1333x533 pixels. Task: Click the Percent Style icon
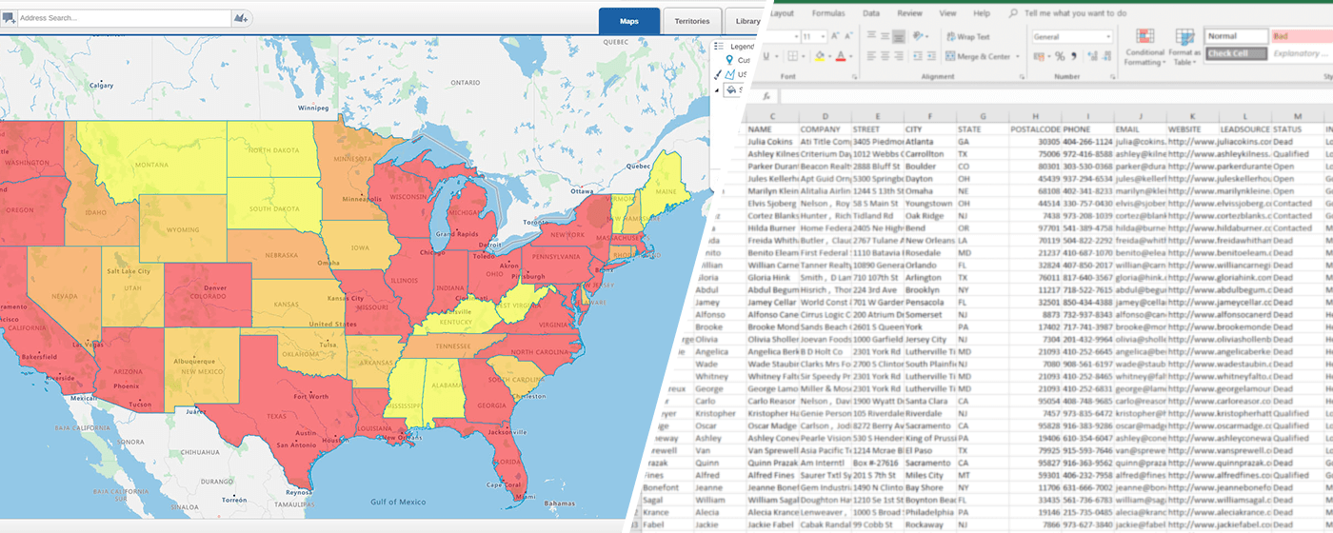point(1060,56)
